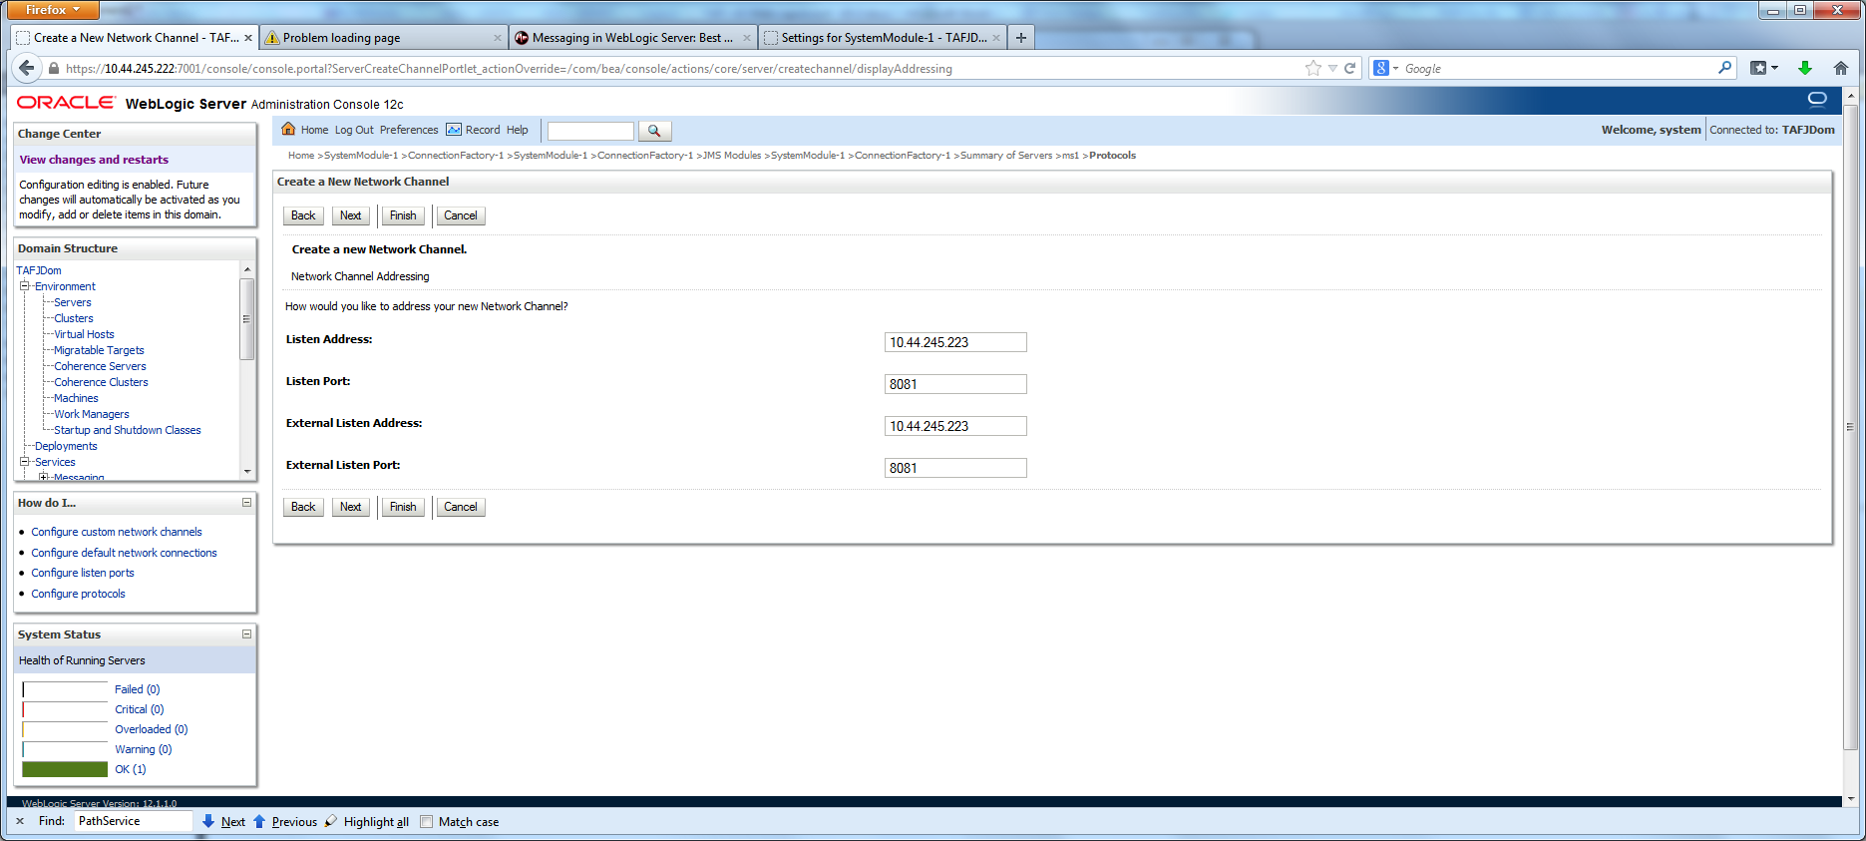1866x841 pixels.
Task: Collapse the Environment tree node
Action: click(x=25, y=286)
